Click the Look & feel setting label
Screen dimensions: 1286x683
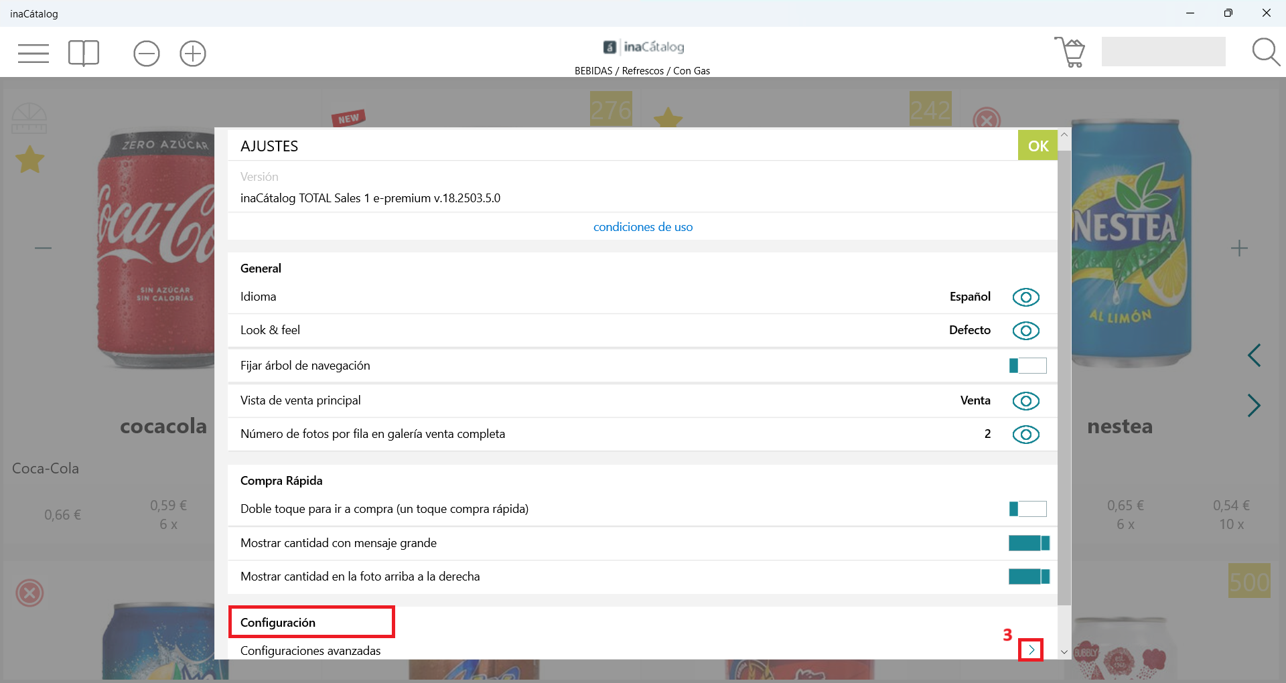pos(270,330)
